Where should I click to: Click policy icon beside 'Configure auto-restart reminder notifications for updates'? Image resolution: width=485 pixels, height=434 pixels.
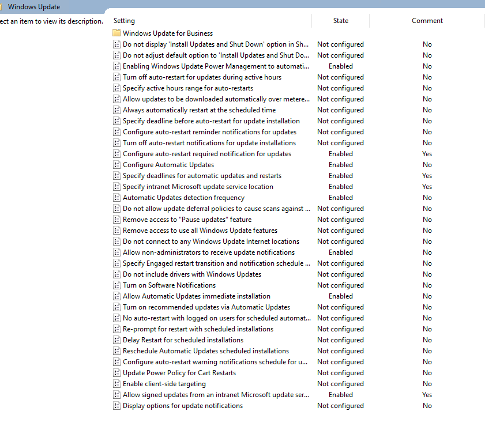[x=116, y=132]
